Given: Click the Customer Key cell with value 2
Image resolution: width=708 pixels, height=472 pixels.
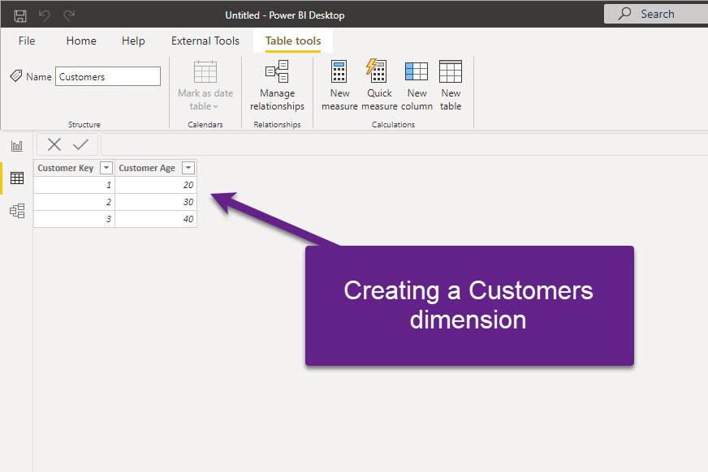Looking at the screenshot, I should (74, 202).
